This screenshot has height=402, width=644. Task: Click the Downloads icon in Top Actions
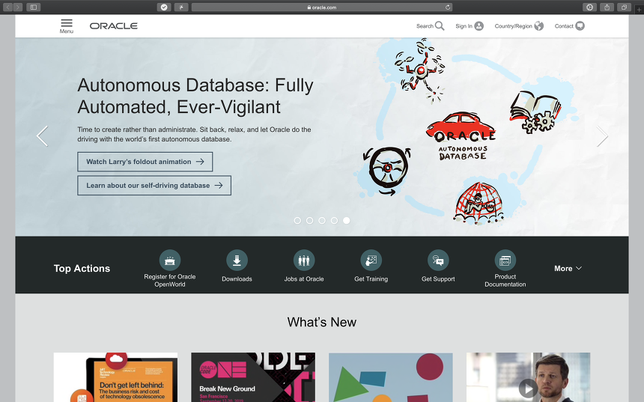[237, 261]
